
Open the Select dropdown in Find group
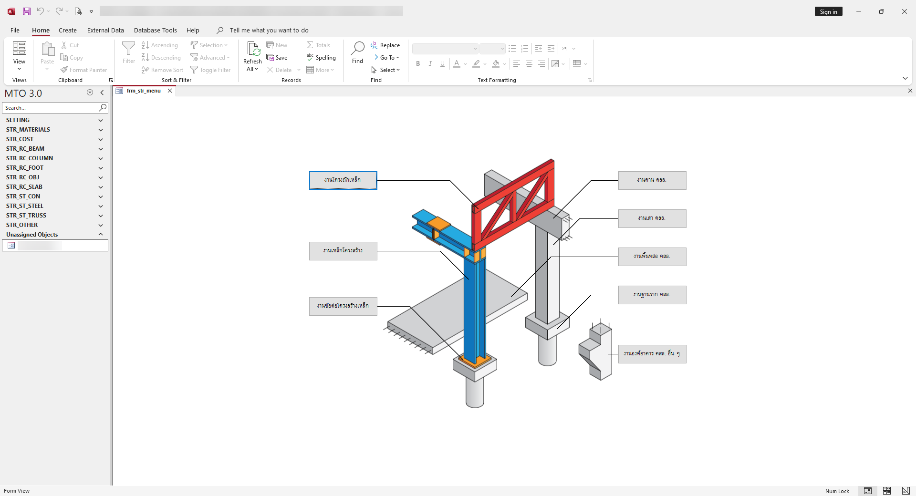click(x=385, y=70)
